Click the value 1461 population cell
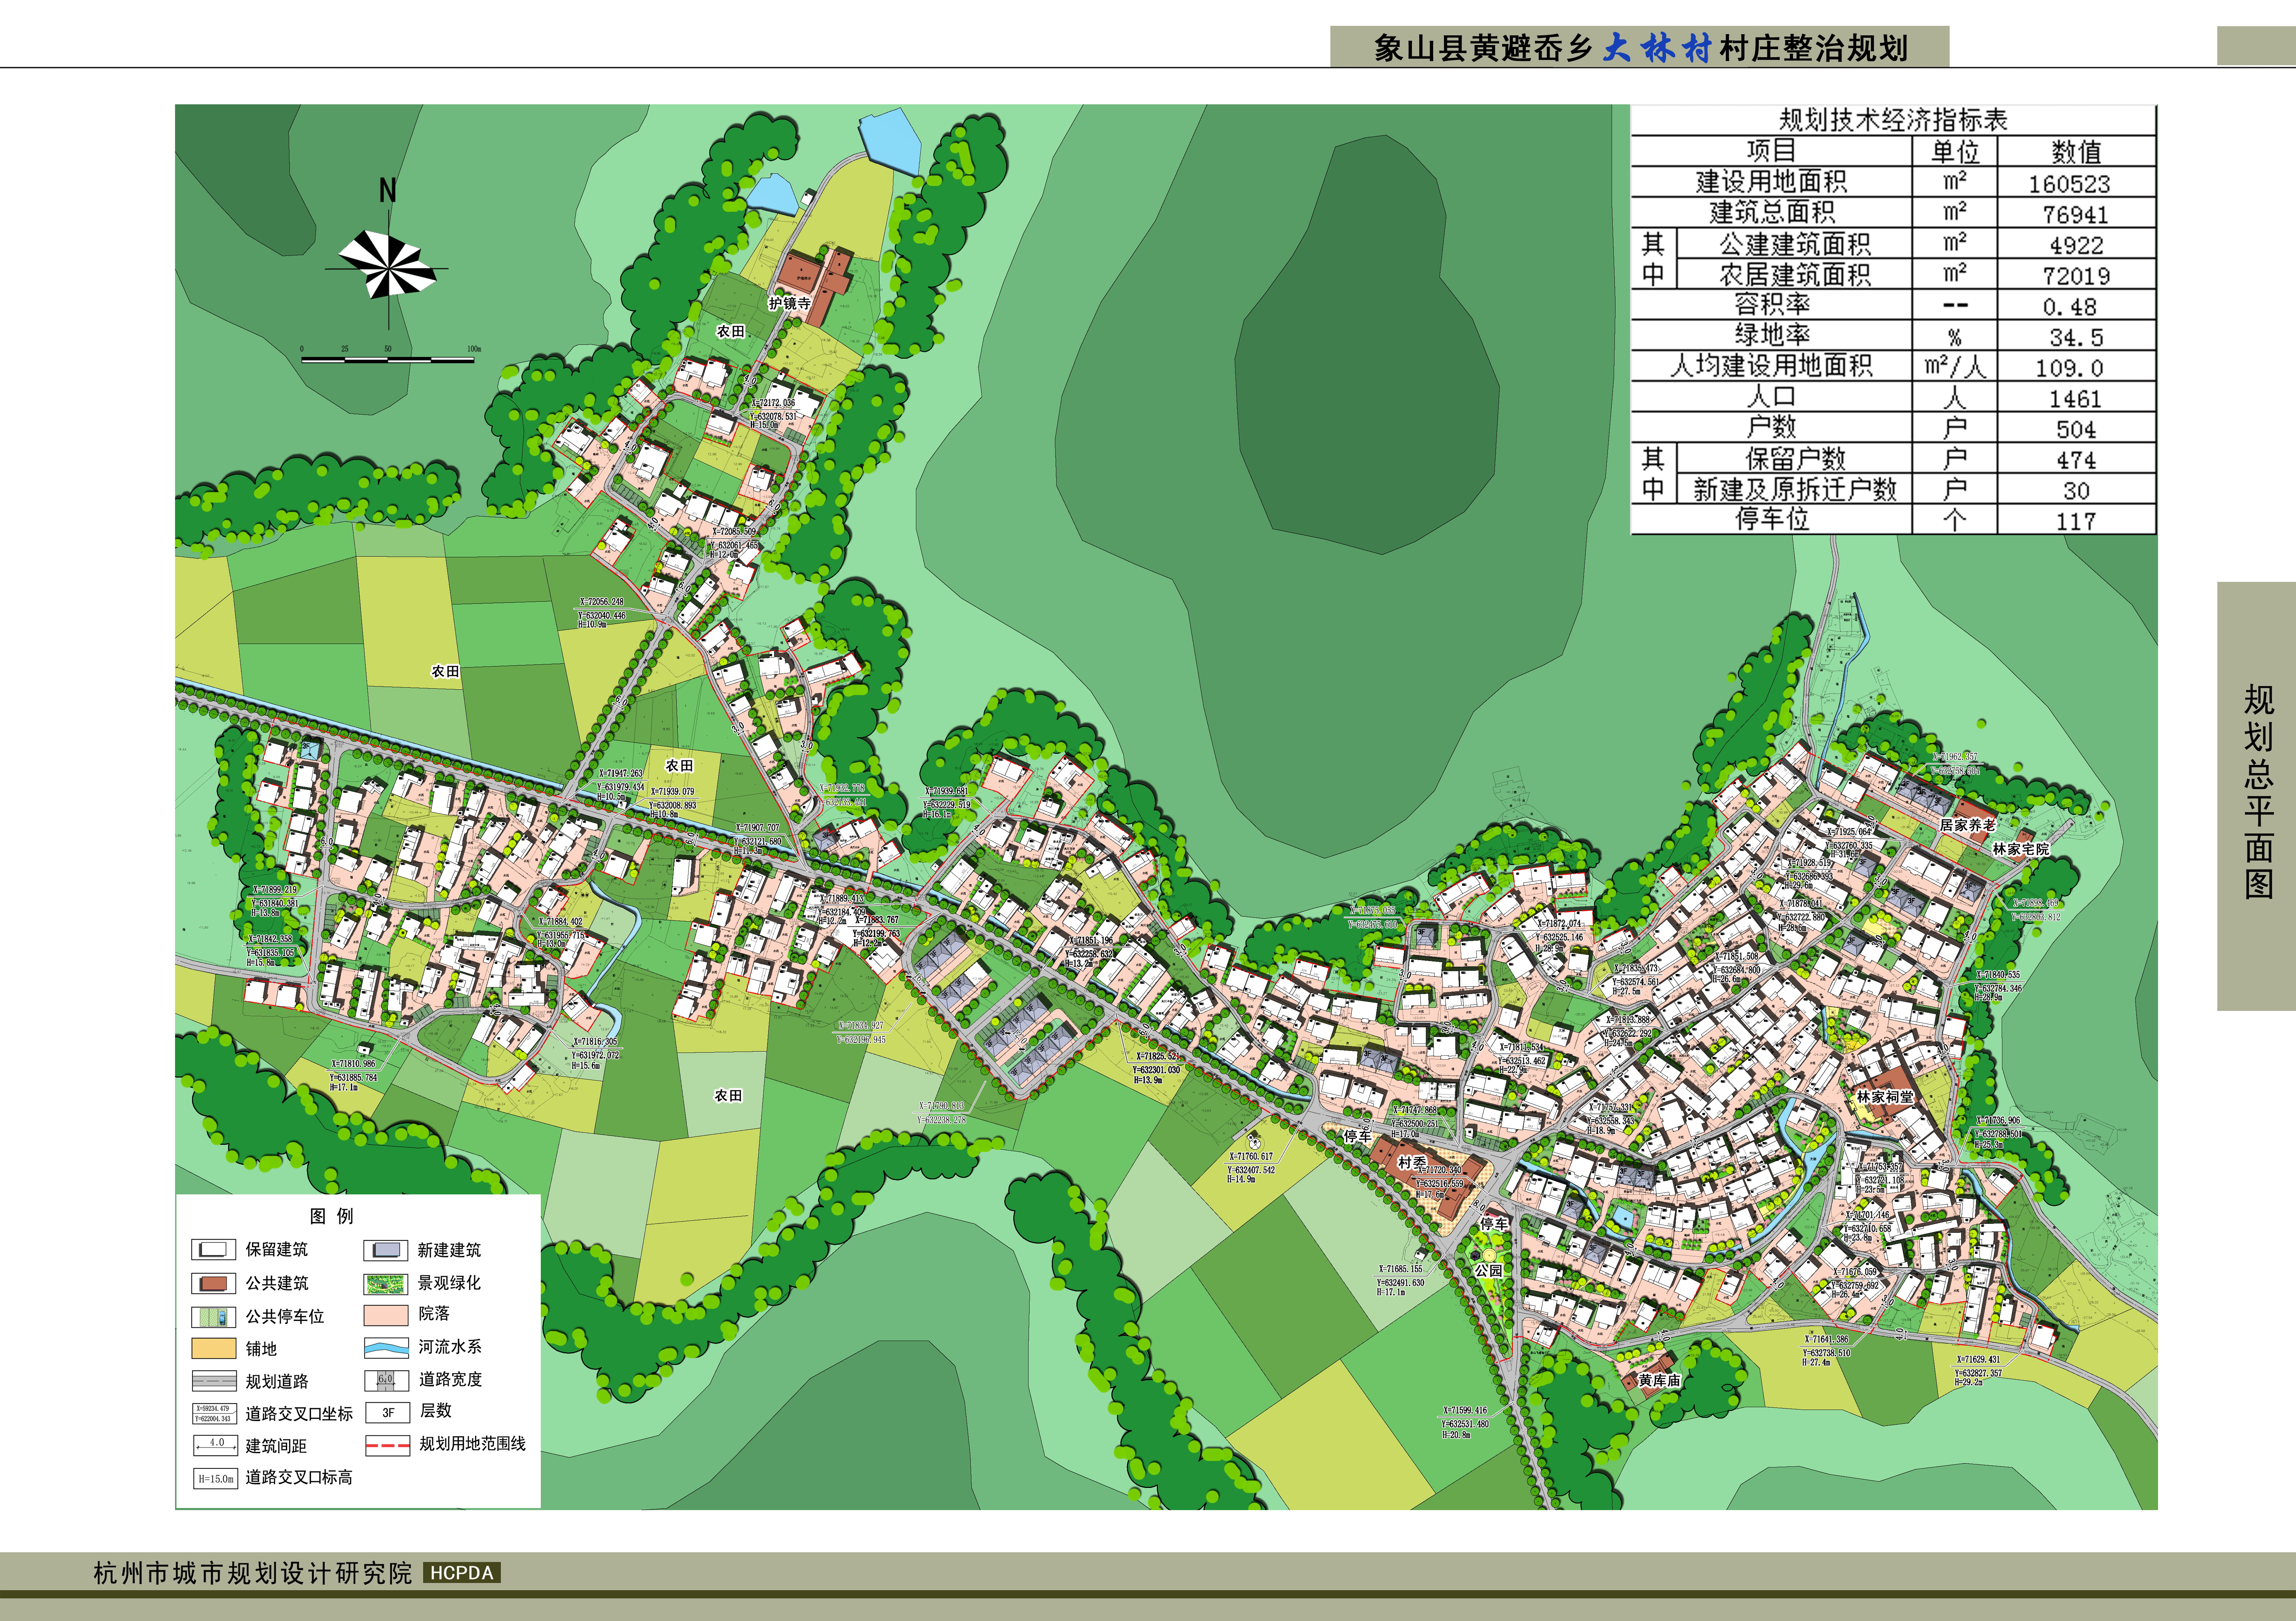Screen dimensions: 2296x1621 tap(2075, 399)
